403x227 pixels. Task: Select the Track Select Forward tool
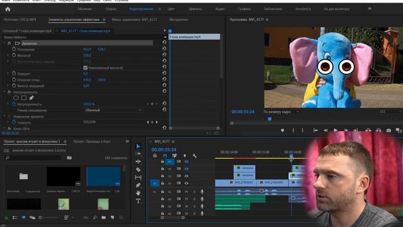138,154
